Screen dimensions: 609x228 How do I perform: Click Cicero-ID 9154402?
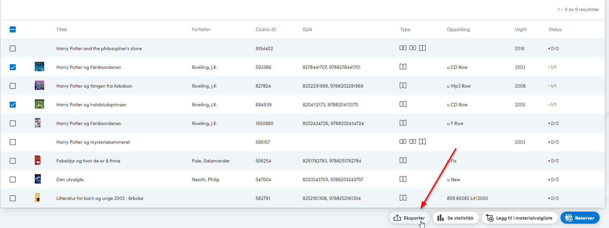pyautogui.click(x=264, y=48)
